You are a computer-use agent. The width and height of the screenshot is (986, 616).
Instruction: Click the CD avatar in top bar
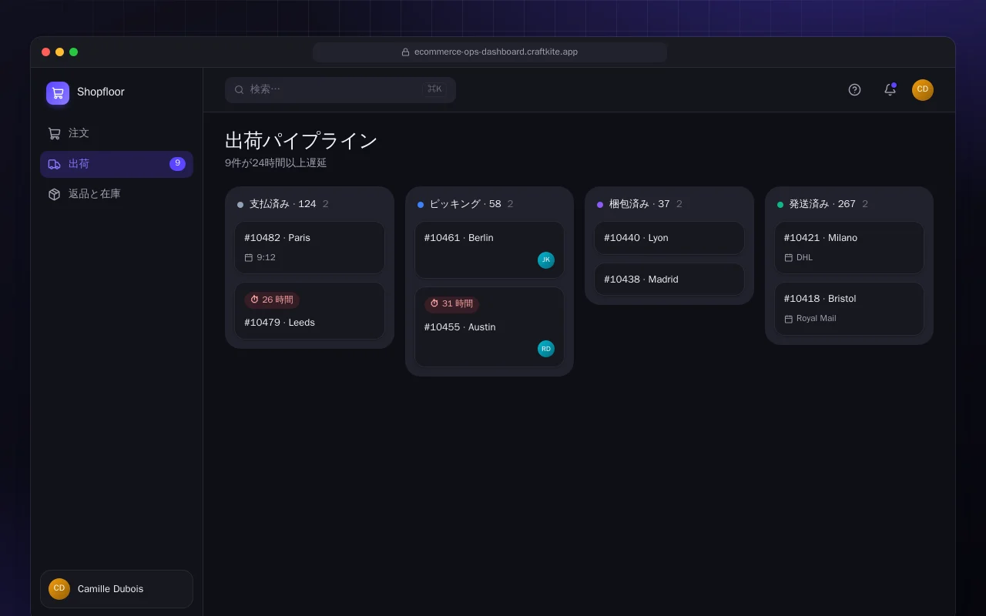923,90
